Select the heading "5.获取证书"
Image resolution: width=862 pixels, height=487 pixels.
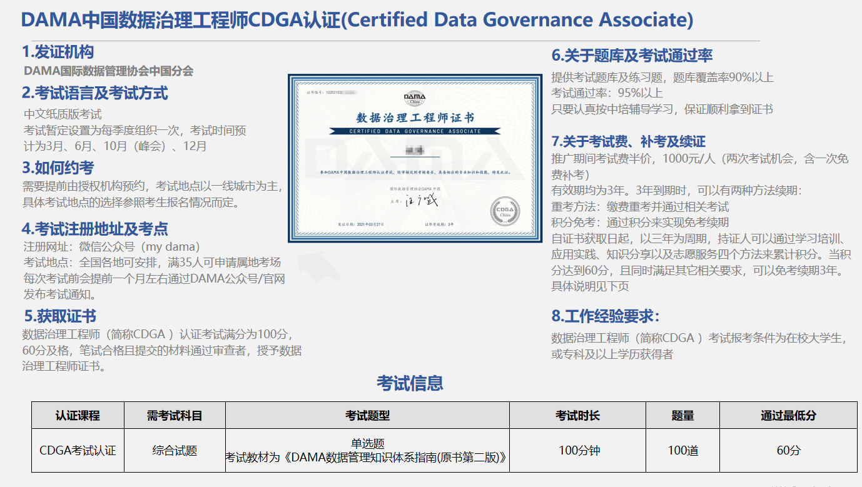point(61,316)
